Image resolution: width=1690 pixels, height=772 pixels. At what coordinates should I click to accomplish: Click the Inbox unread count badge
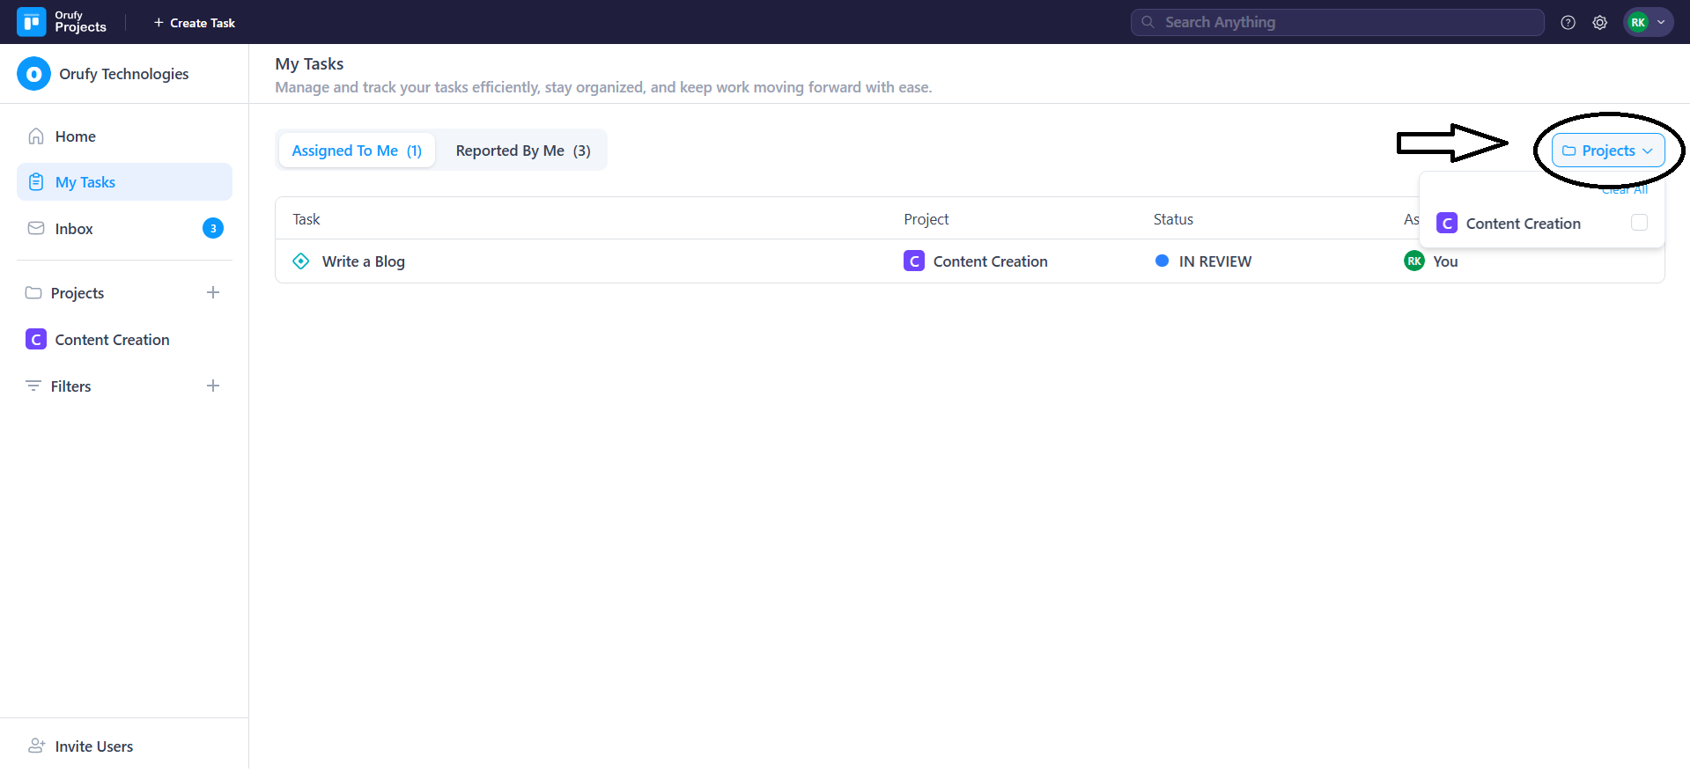(x=212, y=229)
